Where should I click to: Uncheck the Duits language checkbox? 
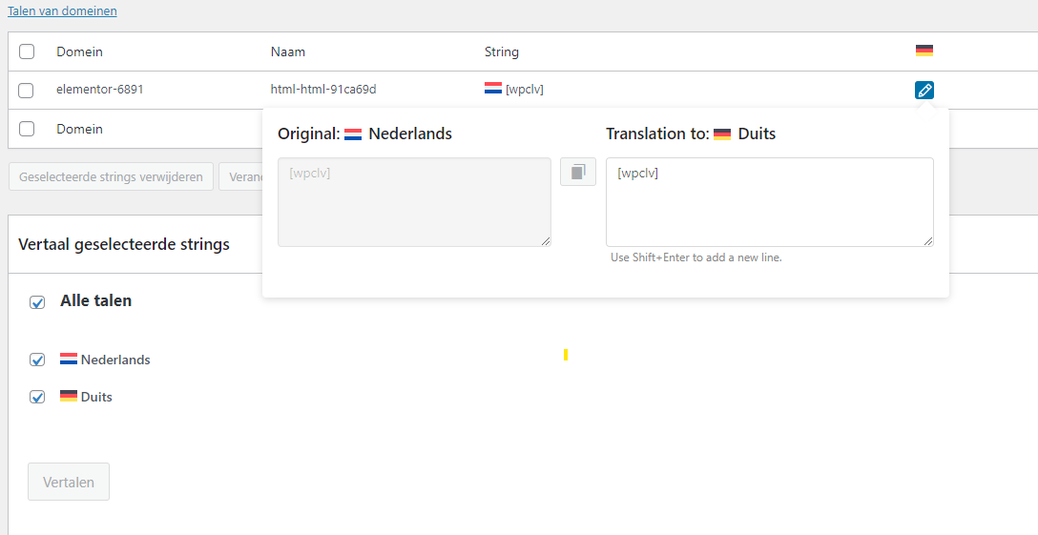click(x=37, y=398)
